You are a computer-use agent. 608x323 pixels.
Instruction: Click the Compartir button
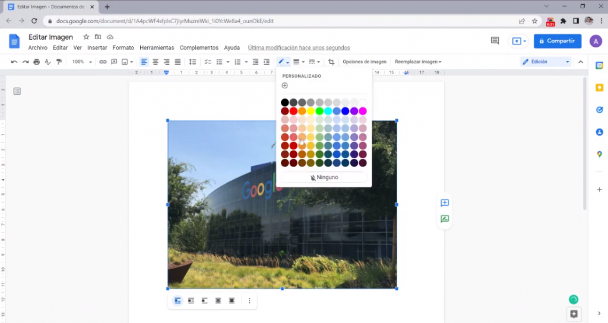pos(557,41)
